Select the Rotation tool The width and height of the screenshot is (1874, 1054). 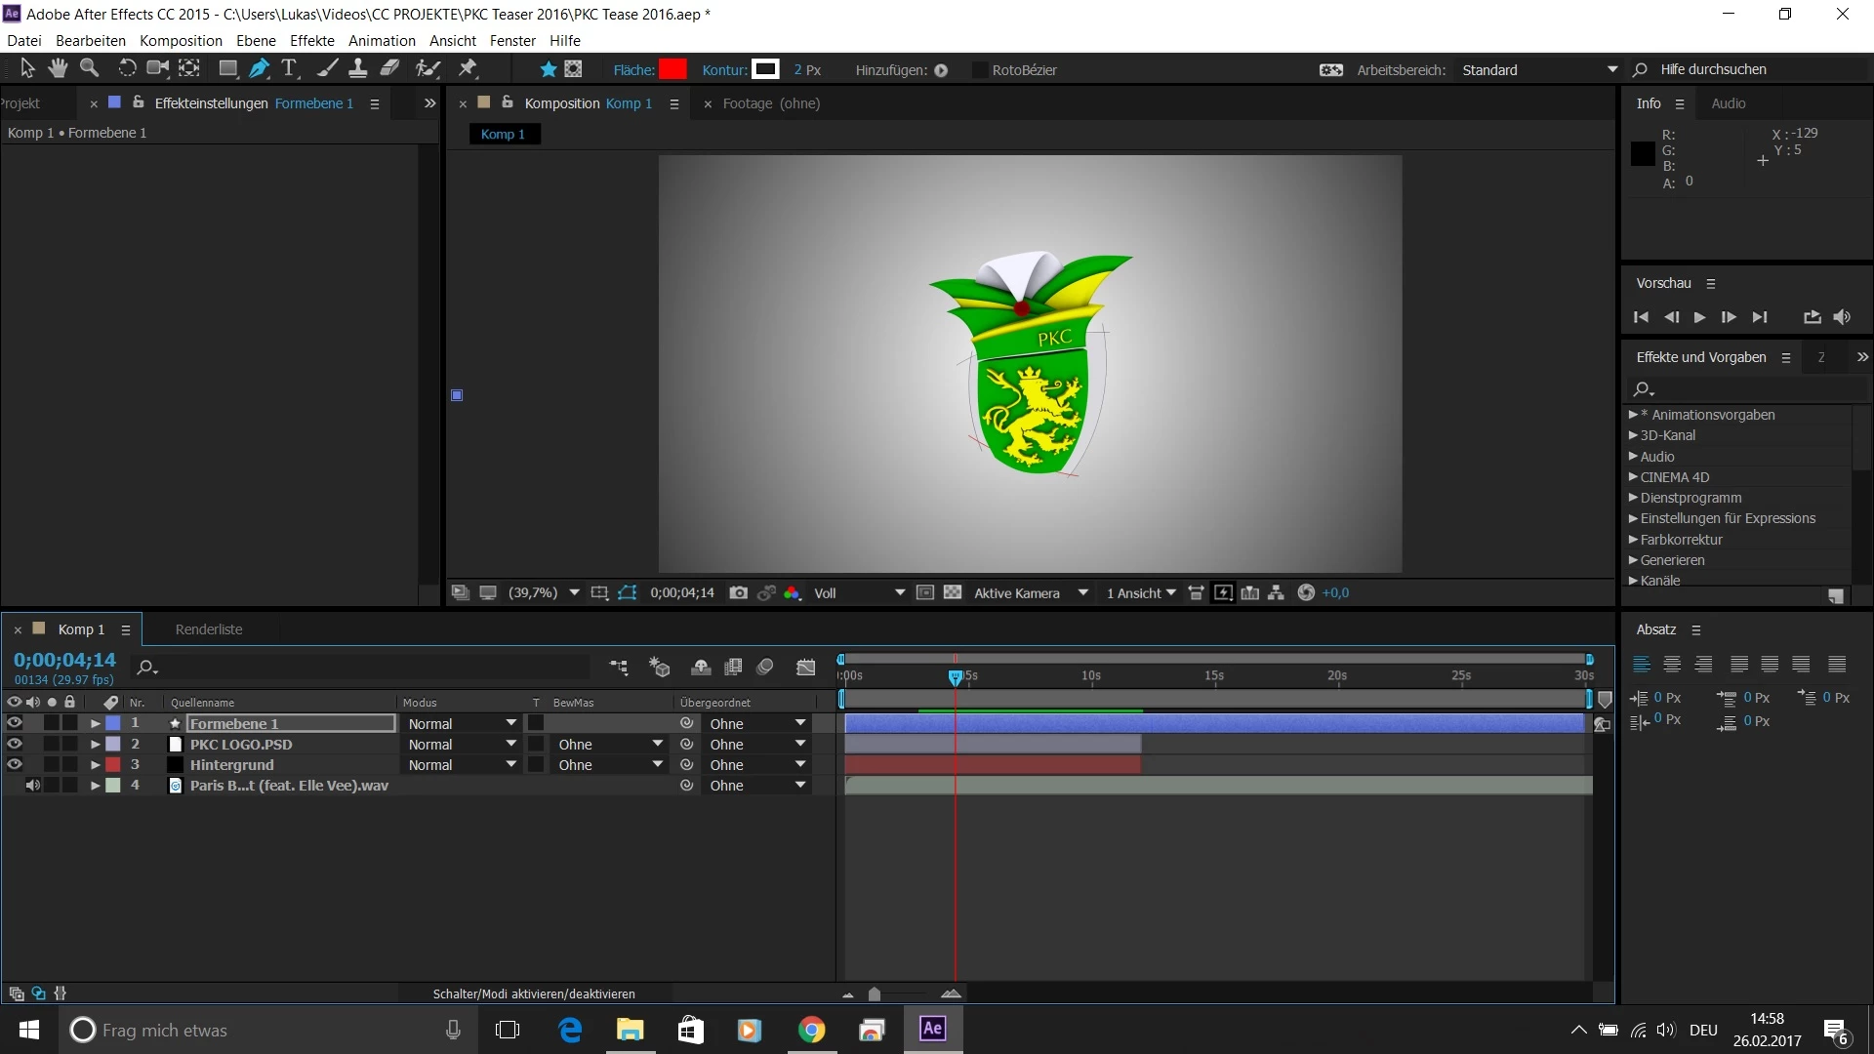127,68
